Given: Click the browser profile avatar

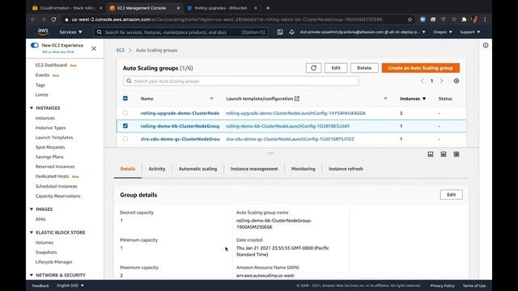Looking at the screenshot, I should click(x=475, y=19).
